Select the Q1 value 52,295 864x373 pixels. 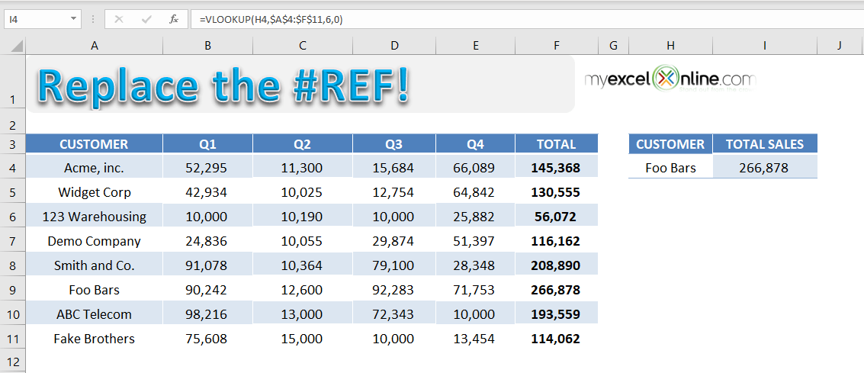207,168
